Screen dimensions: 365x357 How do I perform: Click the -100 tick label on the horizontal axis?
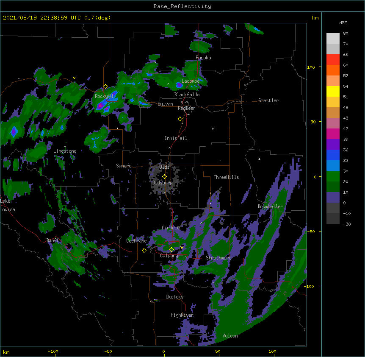[x=53, y=351]
